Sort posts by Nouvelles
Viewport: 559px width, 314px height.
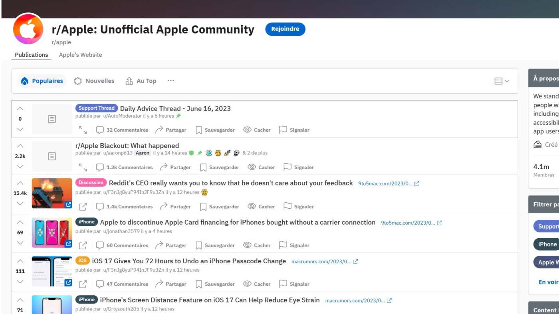(x=94, y=81)
